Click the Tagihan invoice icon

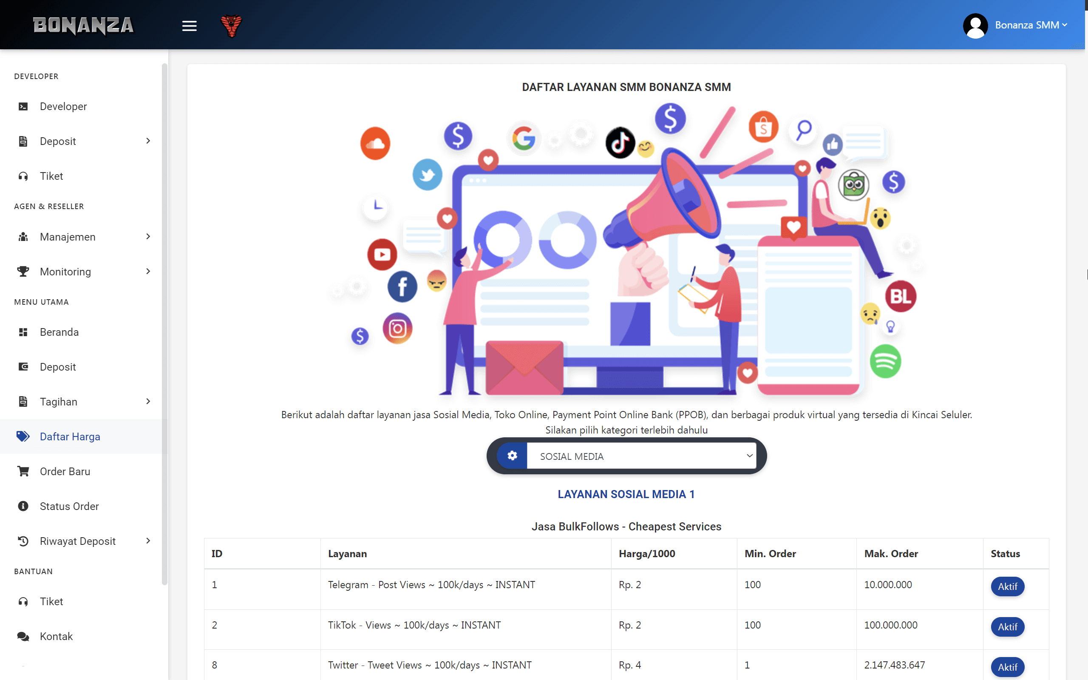tap(23, 402)
